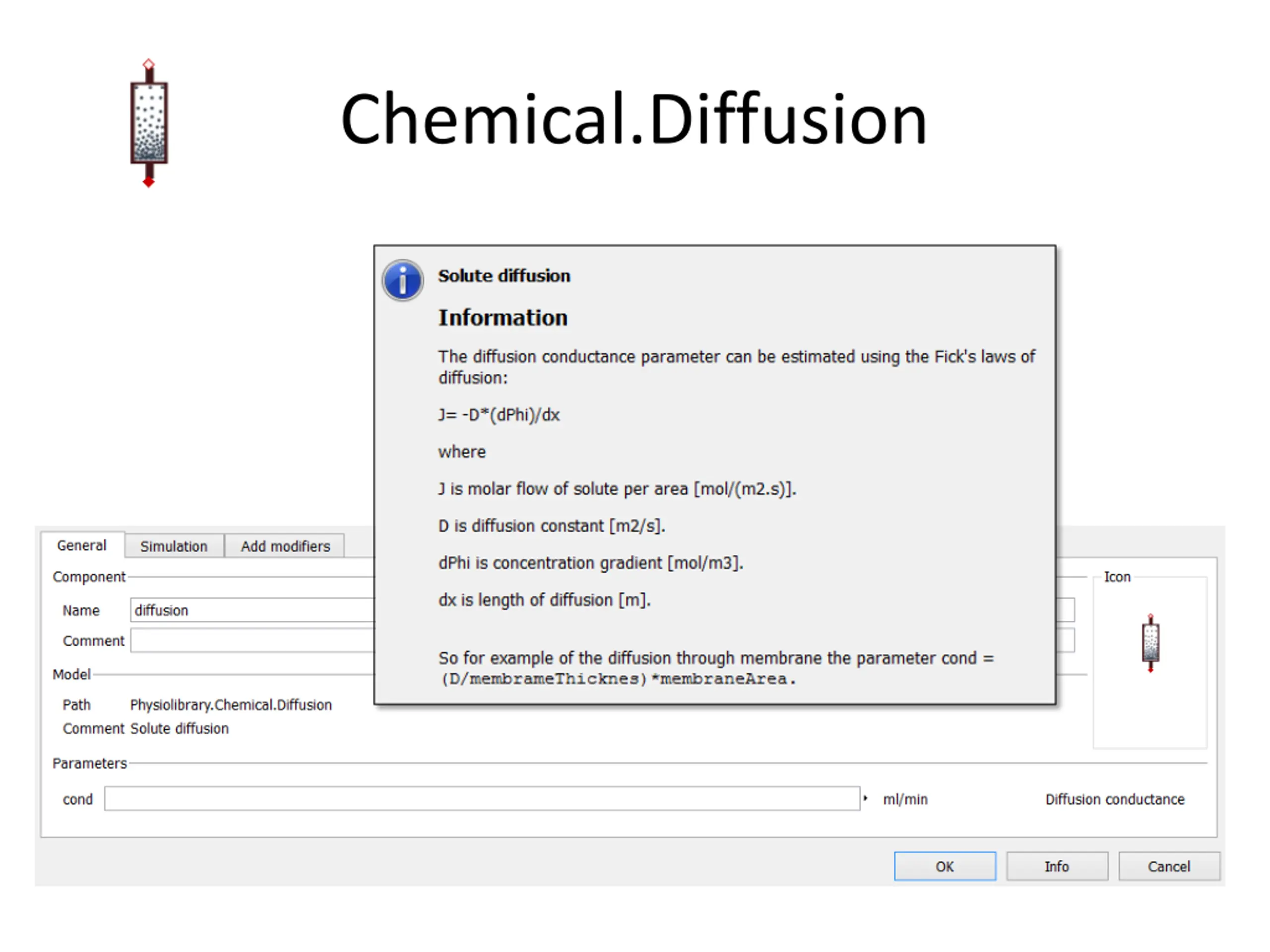Click the blue information icon in popup
Image resolution: width=1270 pixels, height=952 pixels.
pos(402,280)
